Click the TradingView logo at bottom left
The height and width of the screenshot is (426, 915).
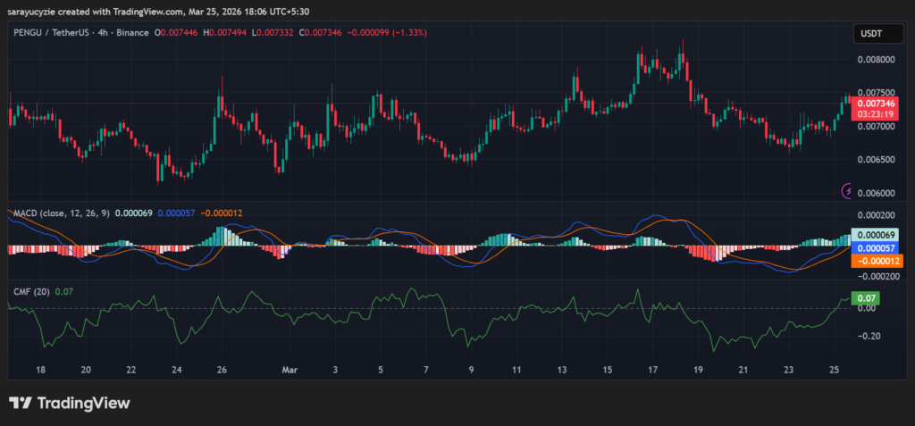[69, 403]
